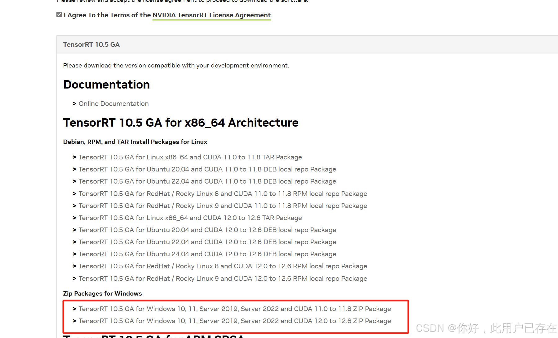558x338 pixels.
Task: Download Linux x86_64 CUDA 11.0 to 11.8 TAR Package
Action: [x=190, y=157]
